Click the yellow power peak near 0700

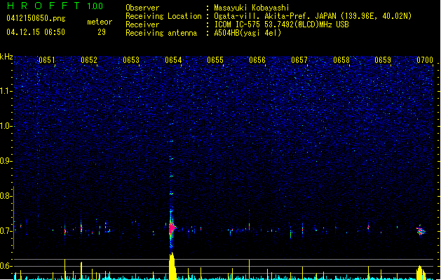pyautogui.click(x=421, y=272)
